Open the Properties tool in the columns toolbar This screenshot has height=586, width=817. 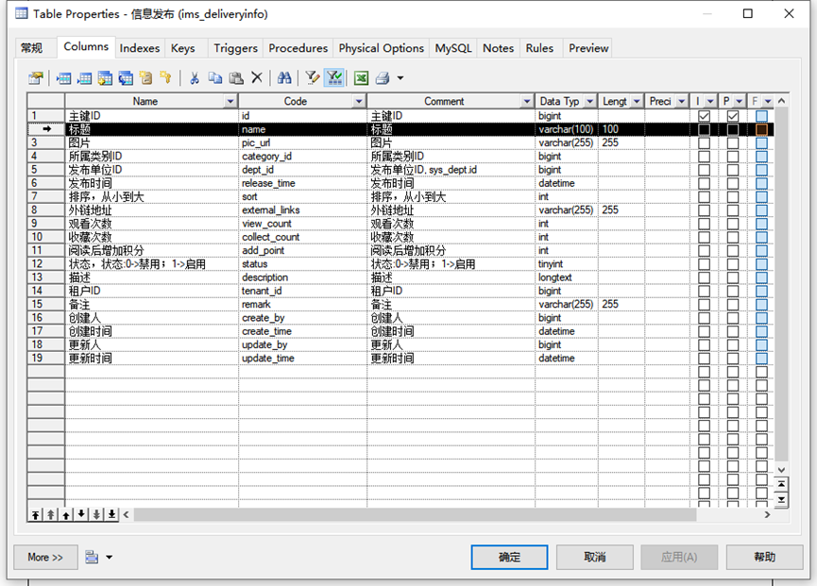click(36, 78)
